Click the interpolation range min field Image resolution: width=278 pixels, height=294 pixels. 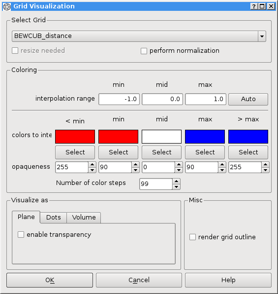point(119,99)
